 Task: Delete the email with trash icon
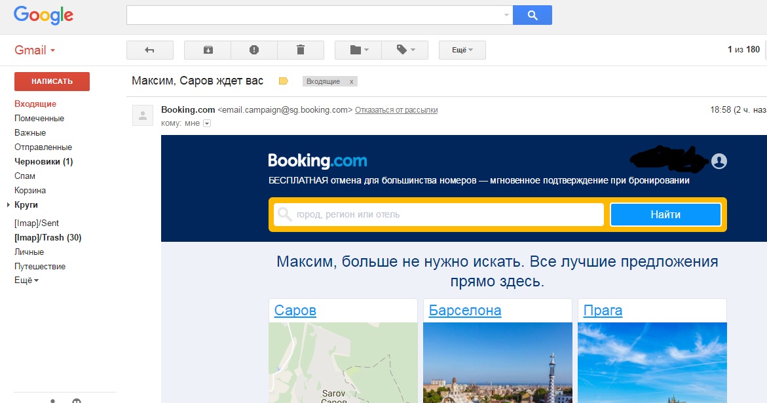coord(301,50)
